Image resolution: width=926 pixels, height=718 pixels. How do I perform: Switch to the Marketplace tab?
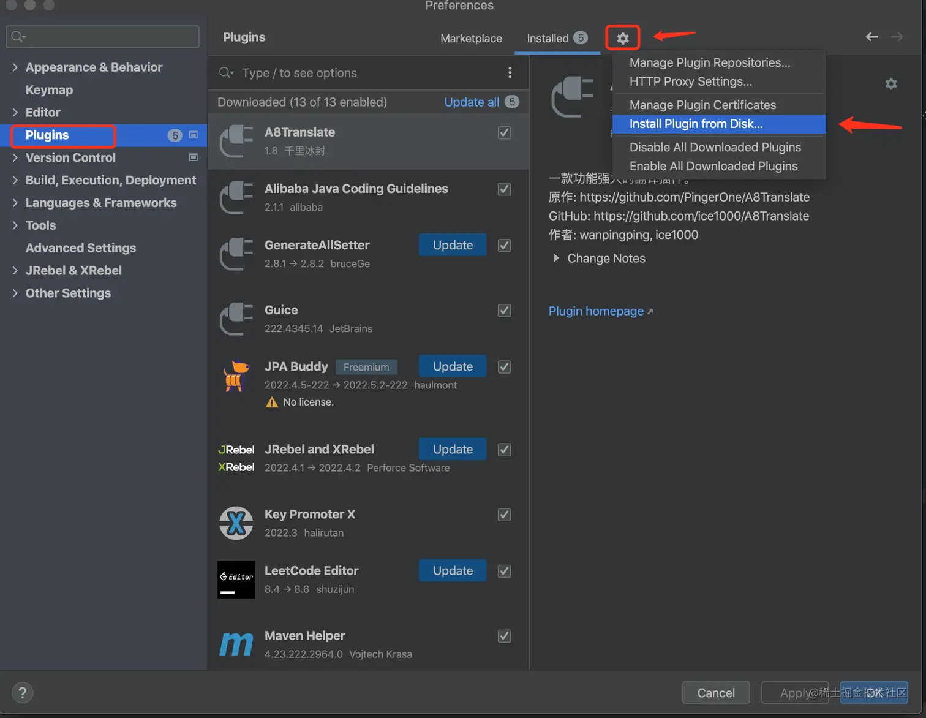point(471,38)
